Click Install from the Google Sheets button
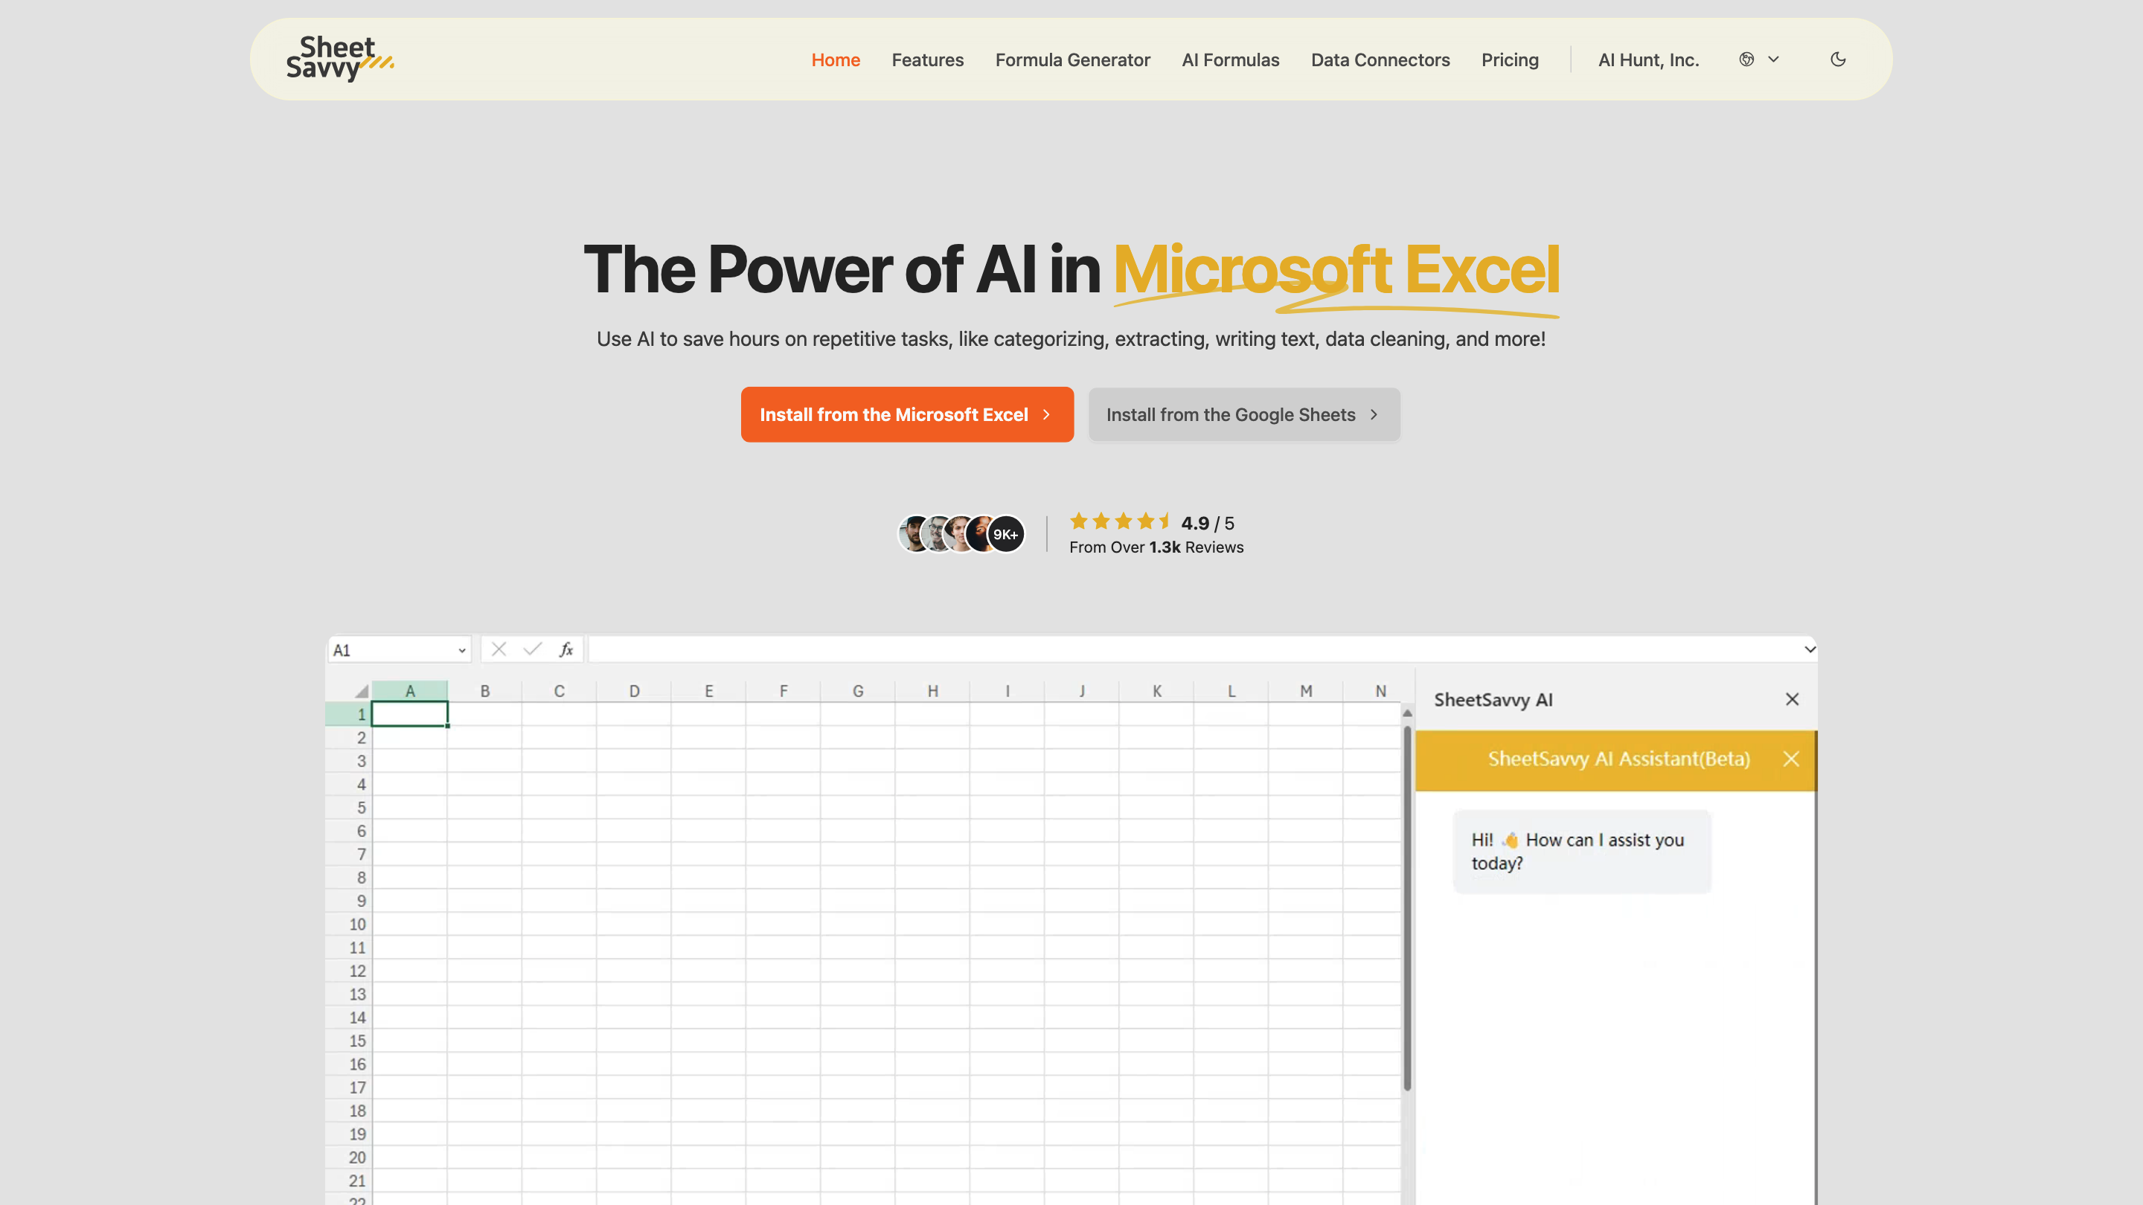 pyautogui.click(x=1243, y=414)
